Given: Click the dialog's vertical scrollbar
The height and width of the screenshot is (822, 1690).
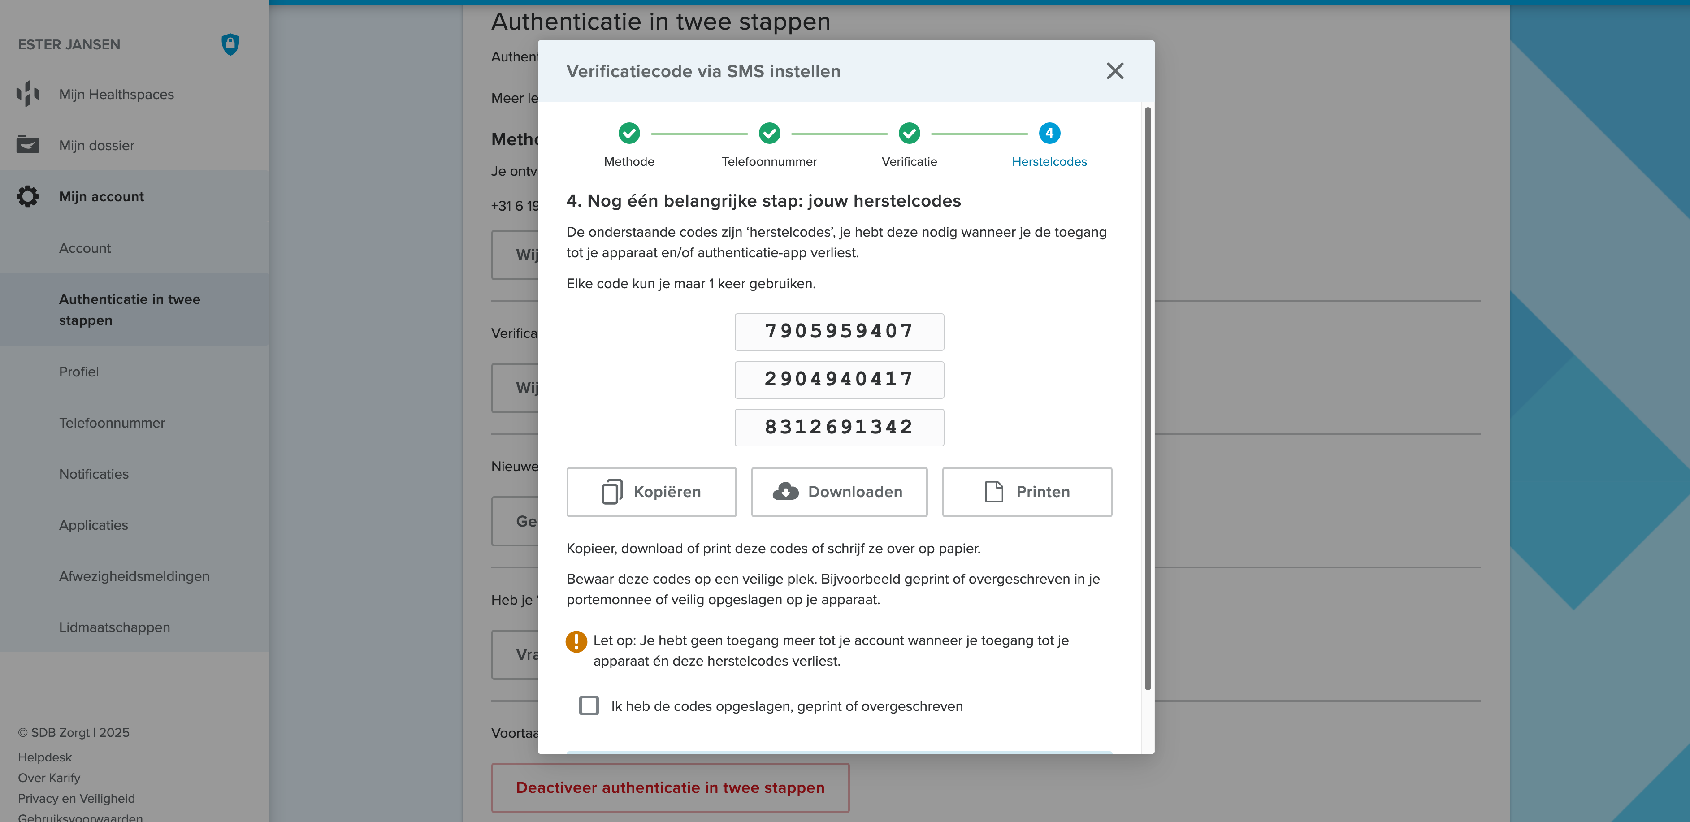Looking at the screenshot, I should 1148,398.
